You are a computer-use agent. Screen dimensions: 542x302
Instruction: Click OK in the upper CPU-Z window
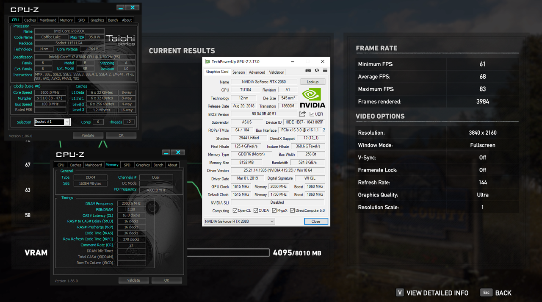pos(121,136)
